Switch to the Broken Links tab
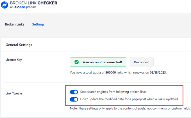191x118 pixels. (x=15, y=24)
